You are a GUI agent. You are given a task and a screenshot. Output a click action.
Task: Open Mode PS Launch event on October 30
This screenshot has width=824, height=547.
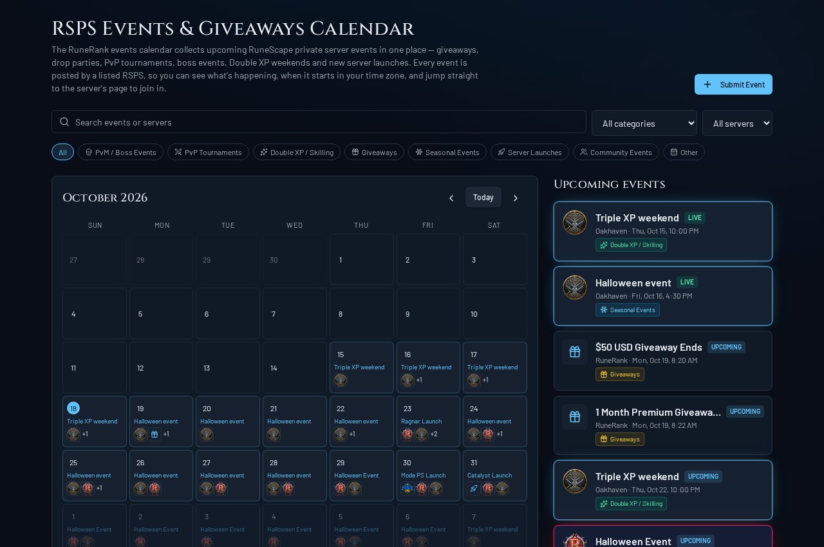(423, 475)
